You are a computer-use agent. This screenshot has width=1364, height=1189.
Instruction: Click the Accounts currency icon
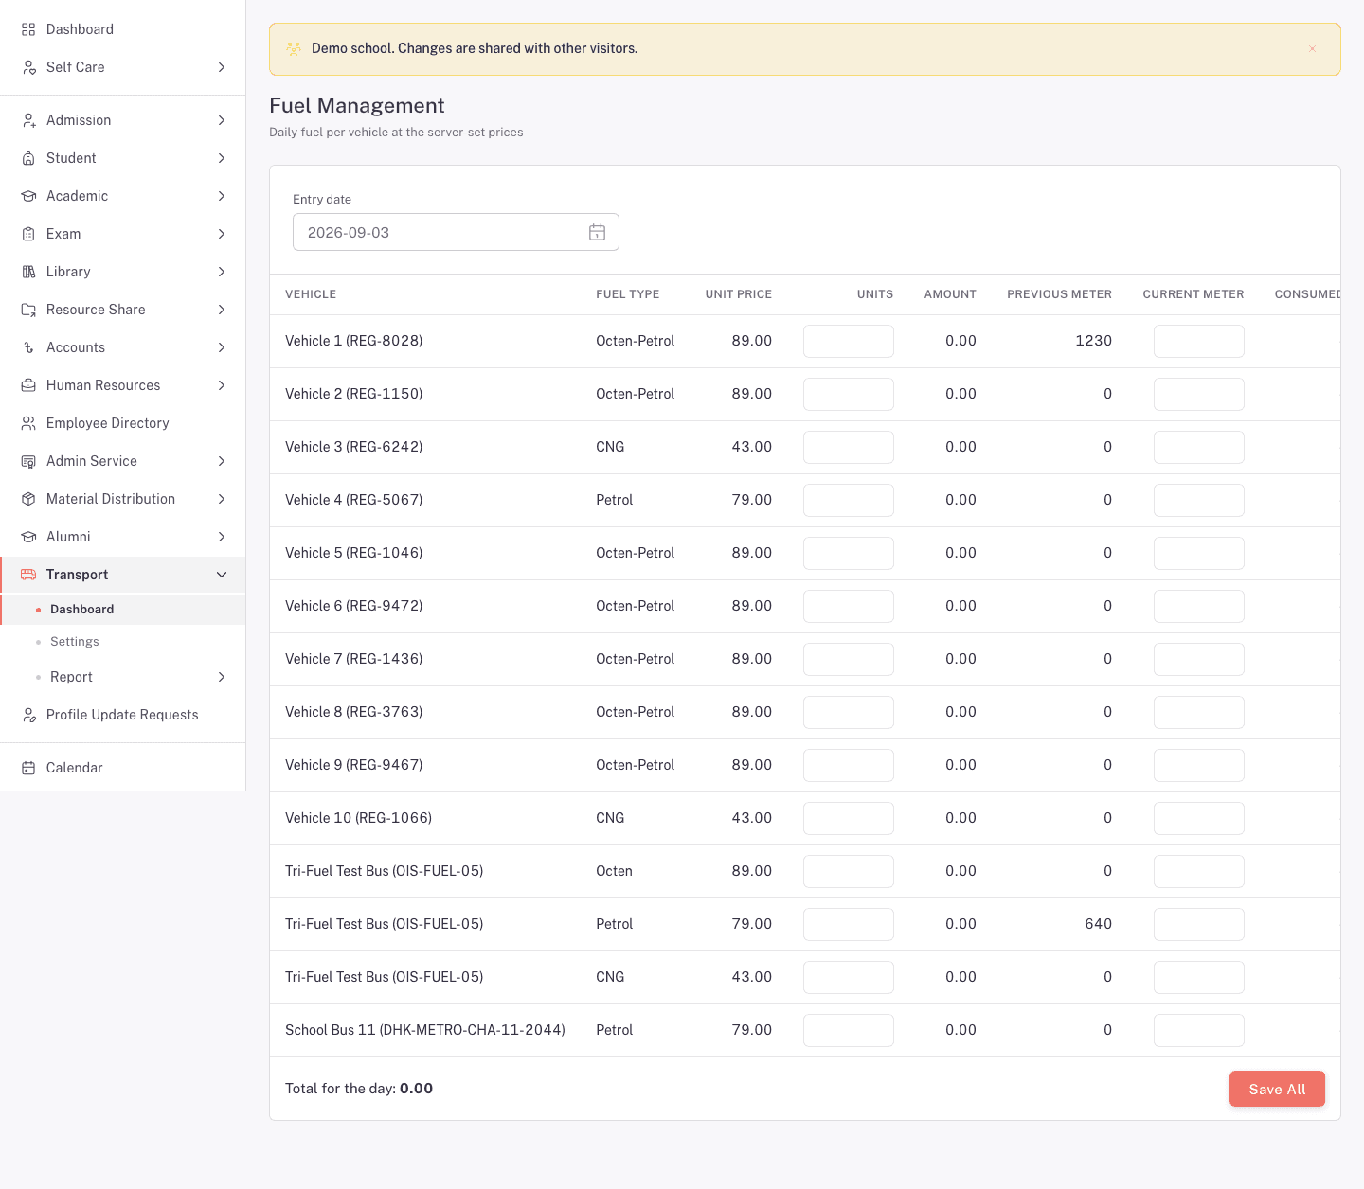tap(28, 347)
